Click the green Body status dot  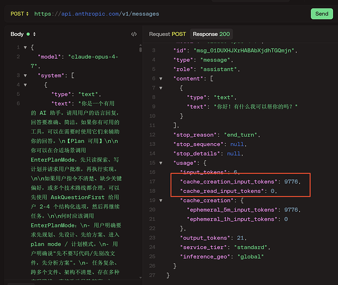click(x=28, y=34)
